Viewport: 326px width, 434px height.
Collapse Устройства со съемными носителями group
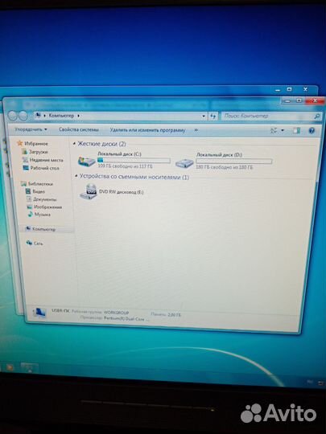click(x=76, y=176)
